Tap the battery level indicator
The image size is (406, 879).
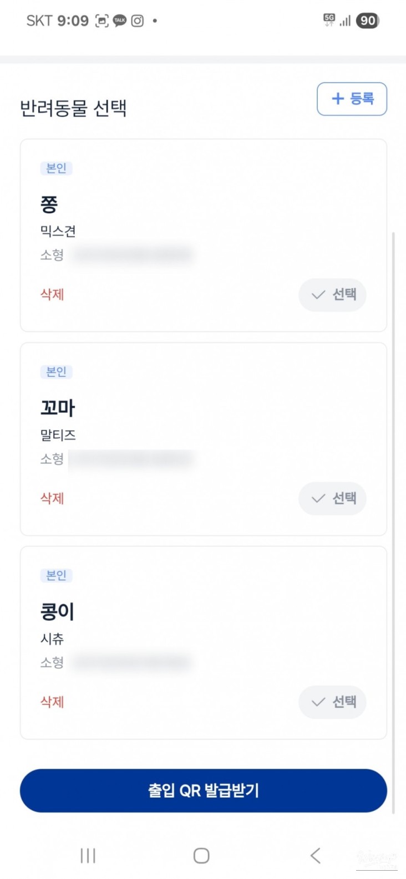[367, 21]
